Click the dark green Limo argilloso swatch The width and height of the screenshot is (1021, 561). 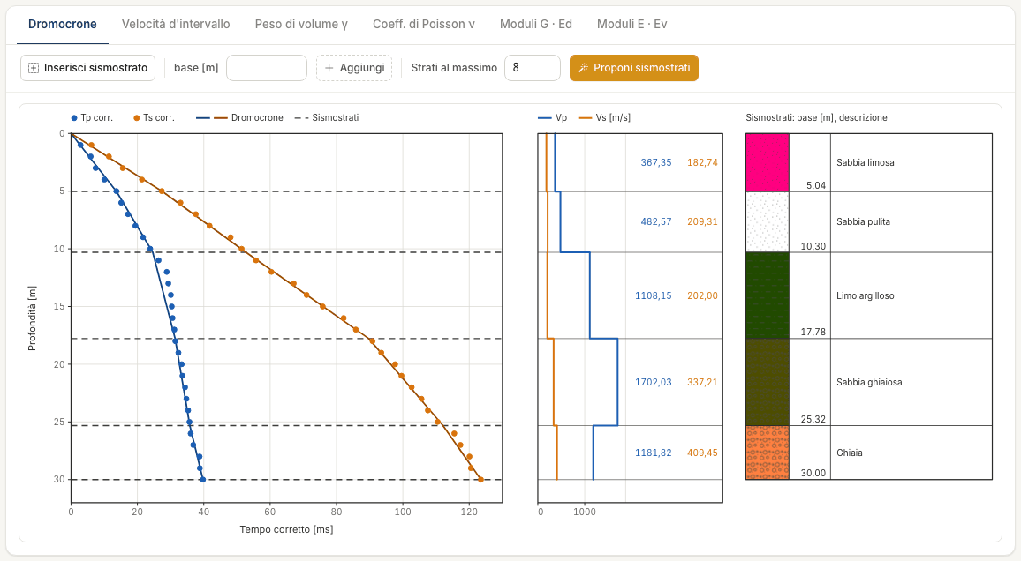coord(767,295)
